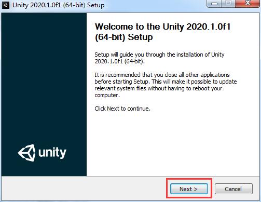Click the "Welcome to the Unity 2020.1.0f1" heading
Image resolution: width=261 pixels, height=202 pixels.
[x=162, y=32]
